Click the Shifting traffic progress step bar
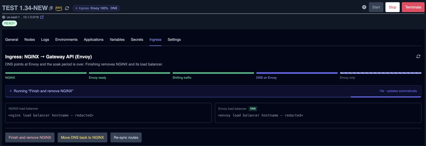This screenshot has width=426, height=146. (x=213, y=73)
